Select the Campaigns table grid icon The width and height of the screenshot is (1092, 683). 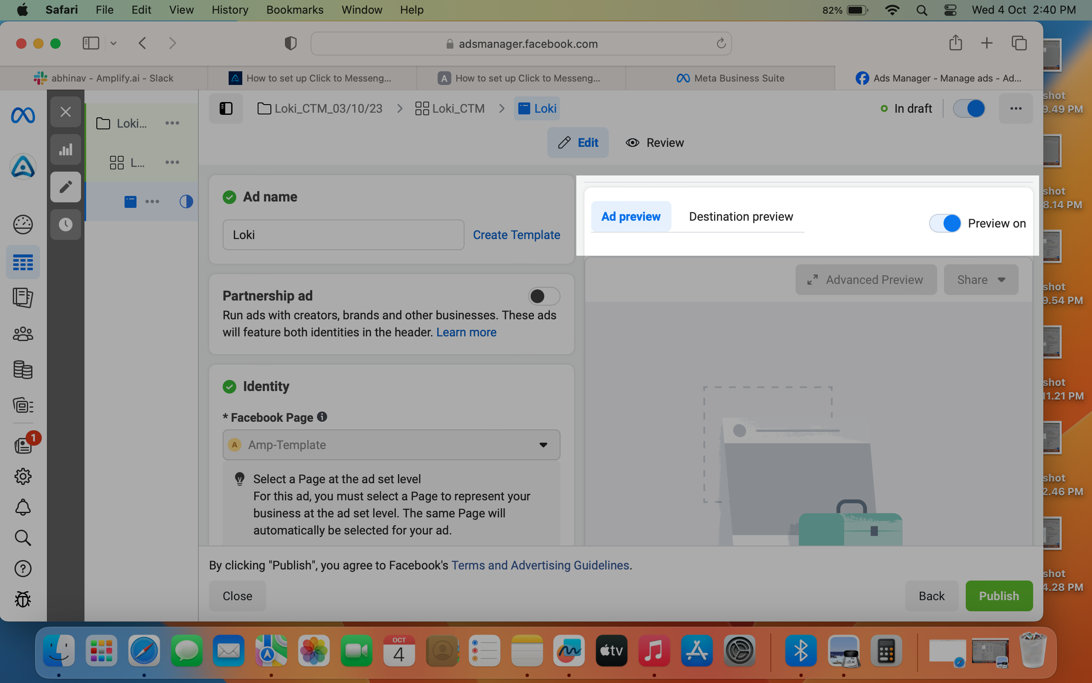tap(23, 263)
